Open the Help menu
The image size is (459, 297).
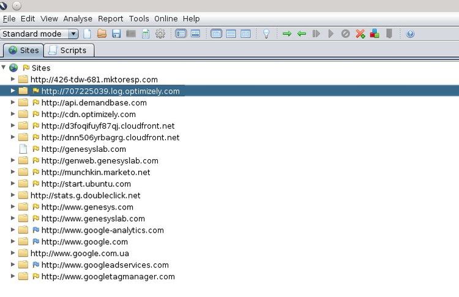tap(191, 19)
